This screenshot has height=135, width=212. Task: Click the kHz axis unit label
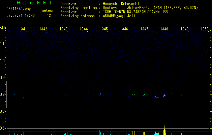click(x=3, y=27)
